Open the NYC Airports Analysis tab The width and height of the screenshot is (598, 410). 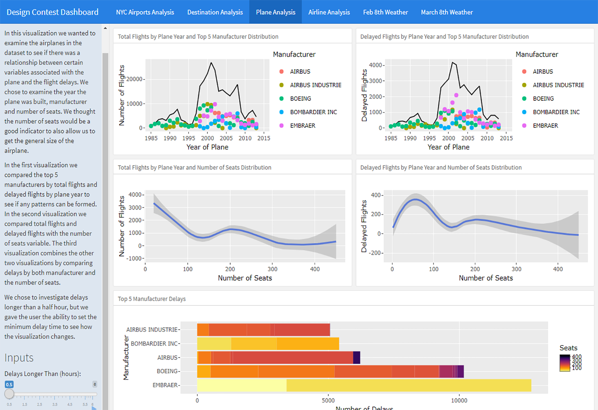click(145, 12)
